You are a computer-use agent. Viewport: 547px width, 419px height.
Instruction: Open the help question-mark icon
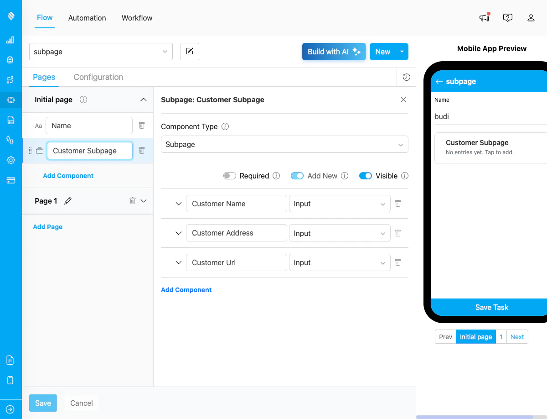pyautogui.click(x=508, y=18)
